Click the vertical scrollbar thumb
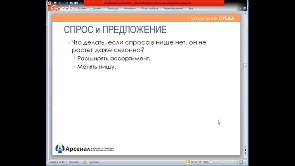 pyautogui.click(x=245, y=66)
